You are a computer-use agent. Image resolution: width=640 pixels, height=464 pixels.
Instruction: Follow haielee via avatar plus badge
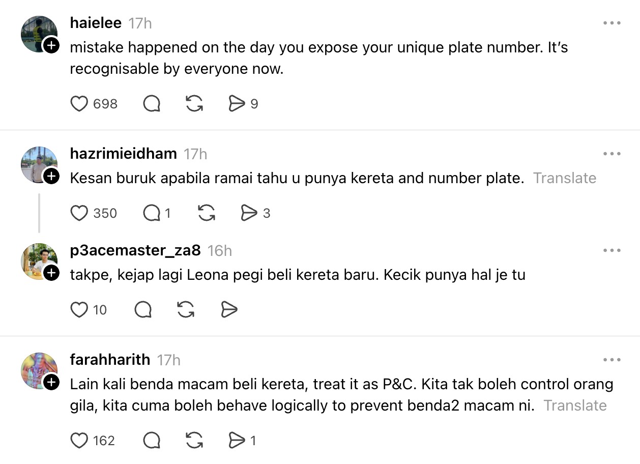point(51,46)
